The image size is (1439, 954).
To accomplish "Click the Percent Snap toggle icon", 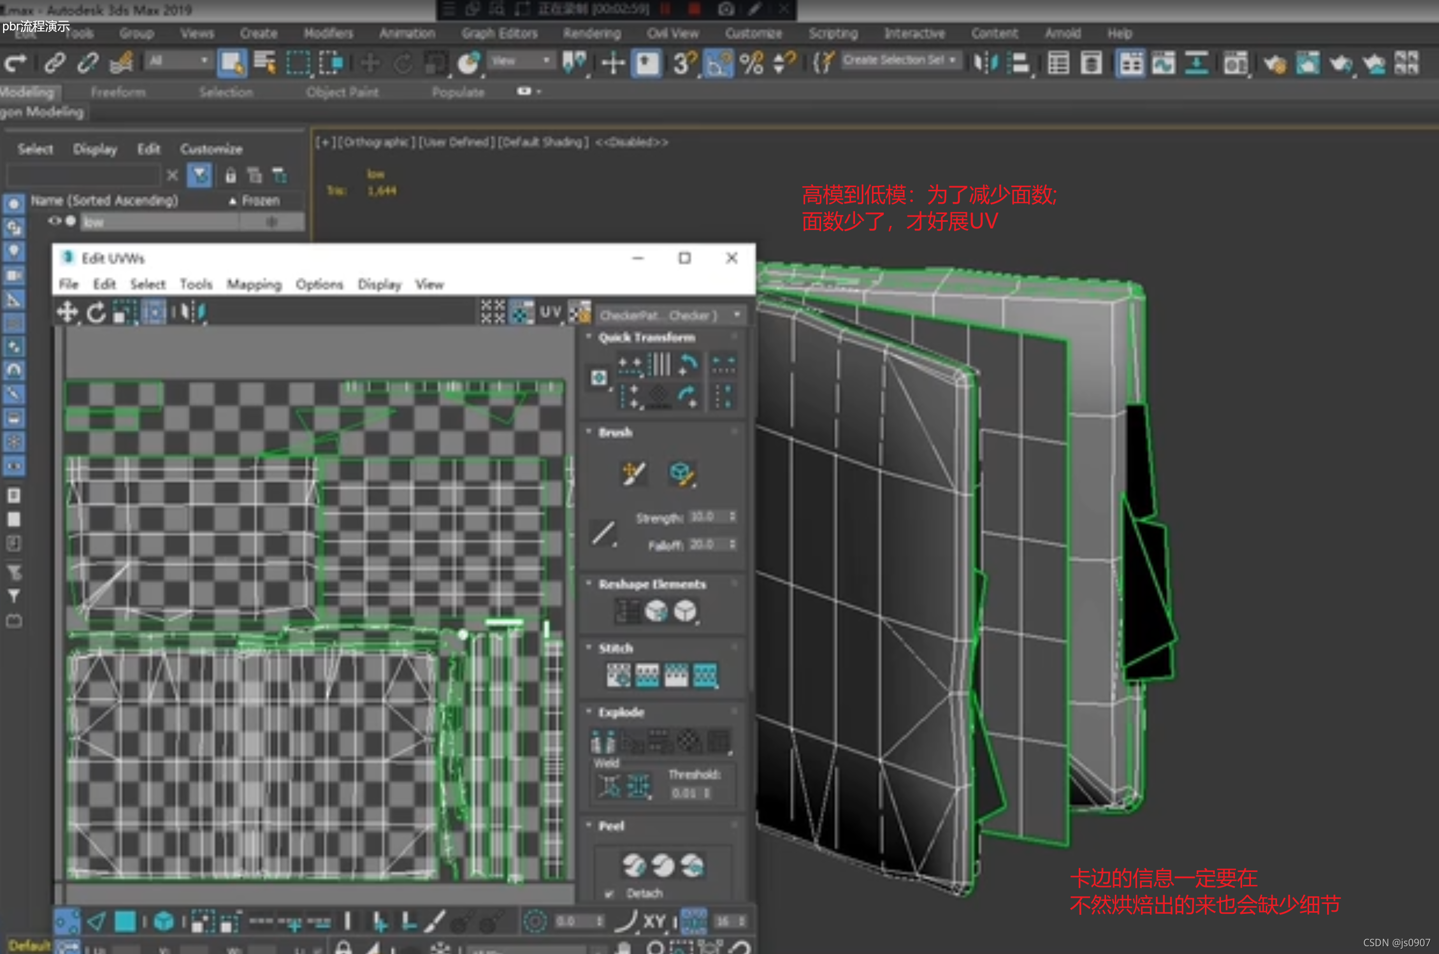I will [751, 63].
